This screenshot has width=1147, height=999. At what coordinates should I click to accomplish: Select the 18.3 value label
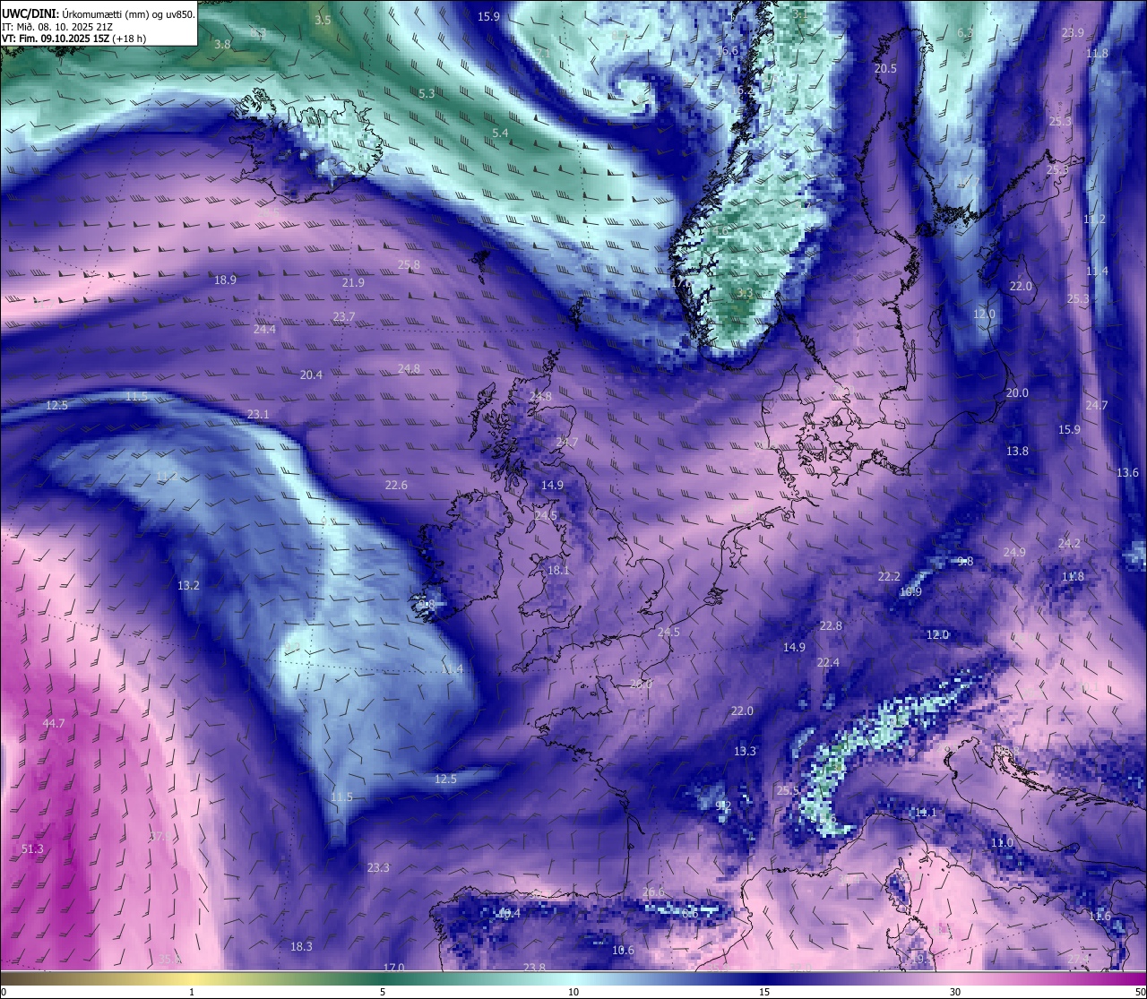[301, 946]
